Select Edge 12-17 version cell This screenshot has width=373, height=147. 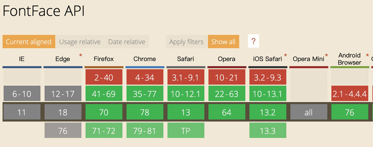pos(63,94)
